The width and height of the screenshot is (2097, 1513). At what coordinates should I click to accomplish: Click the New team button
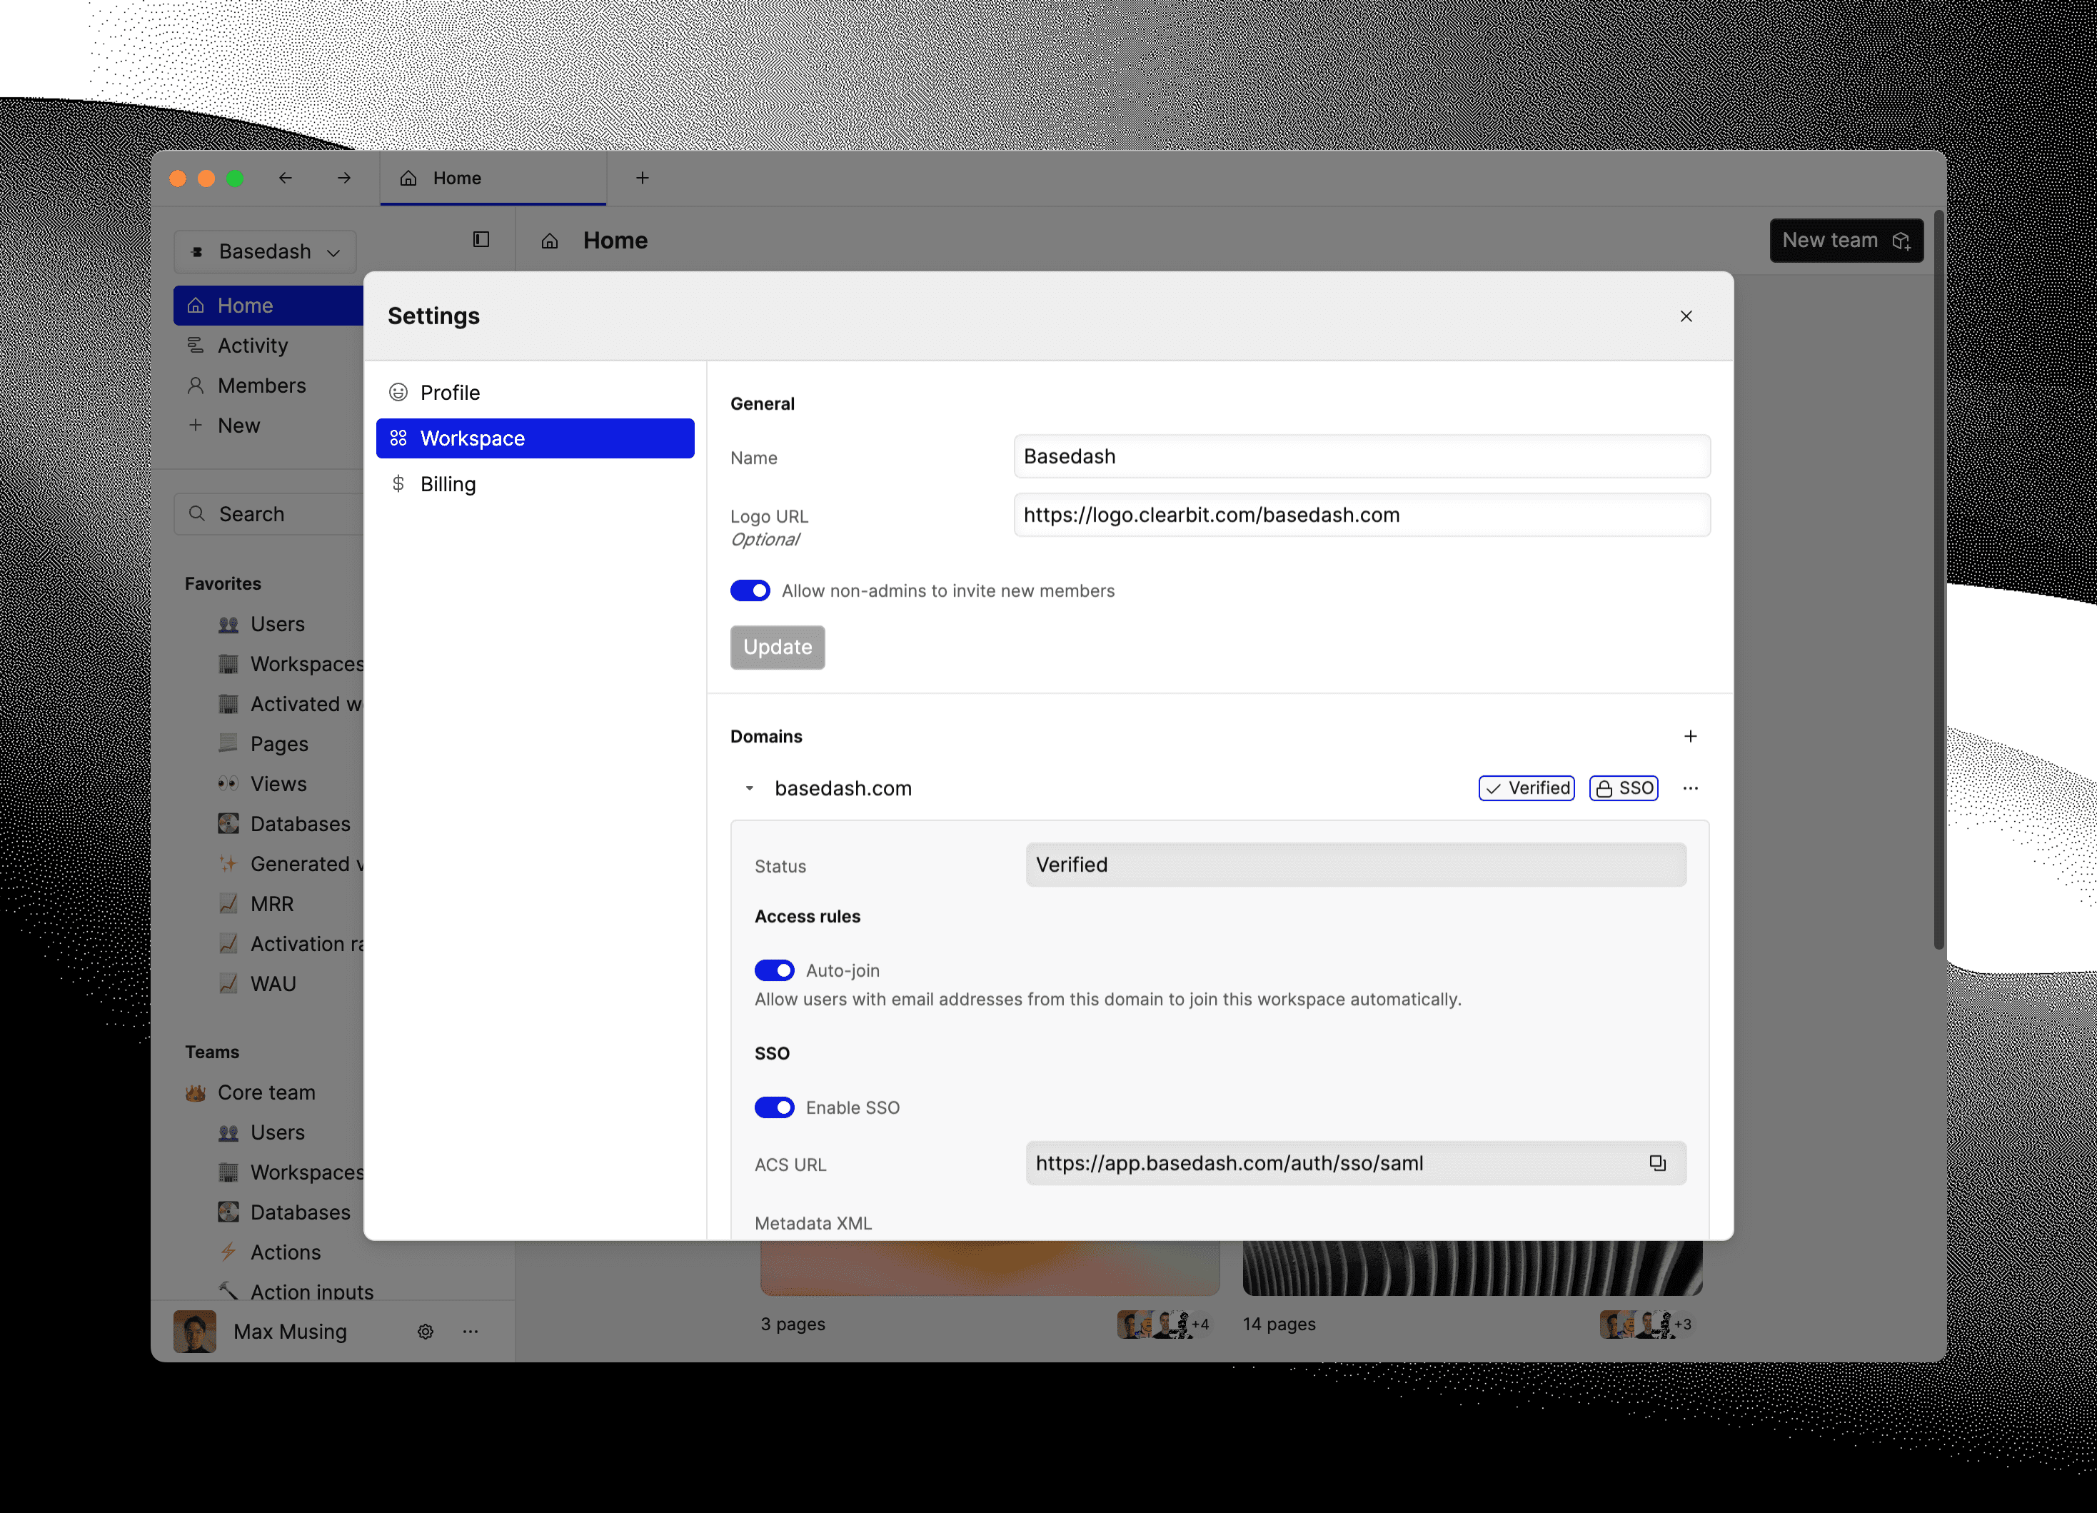click(1846, 241)
